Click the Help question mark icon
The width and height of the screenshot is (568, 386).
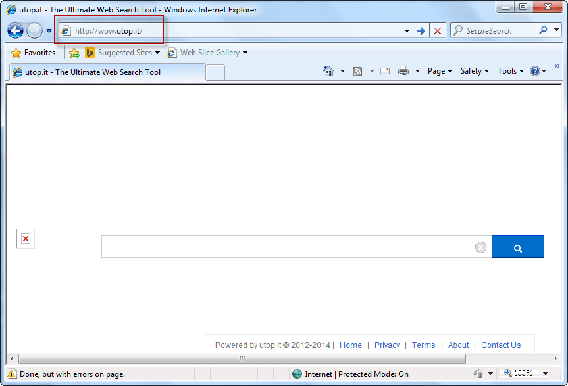pyautogui.click(x=535, y=71)
